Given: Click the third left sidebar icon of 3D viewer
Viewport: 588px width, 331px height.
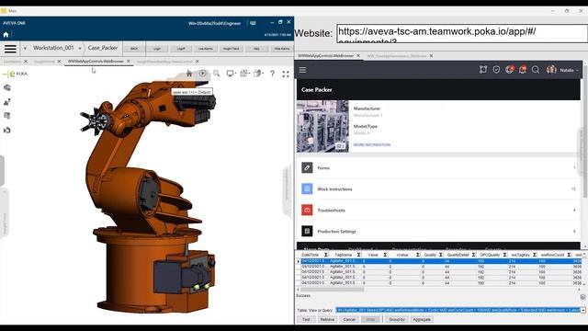Looking at the screenshot, I should (7, 116).
